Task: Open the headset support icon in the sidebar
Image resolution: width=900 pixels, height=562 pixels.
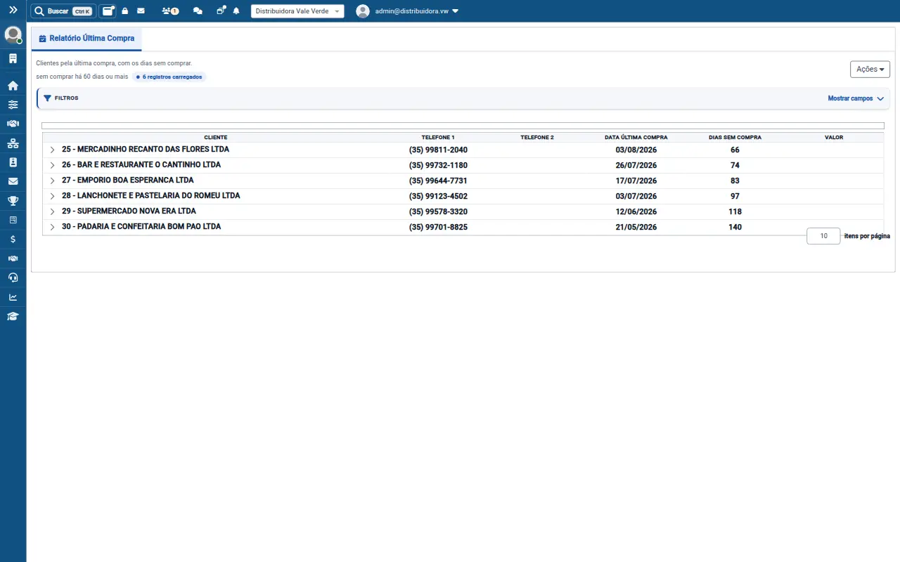Action: click(13, 277)
